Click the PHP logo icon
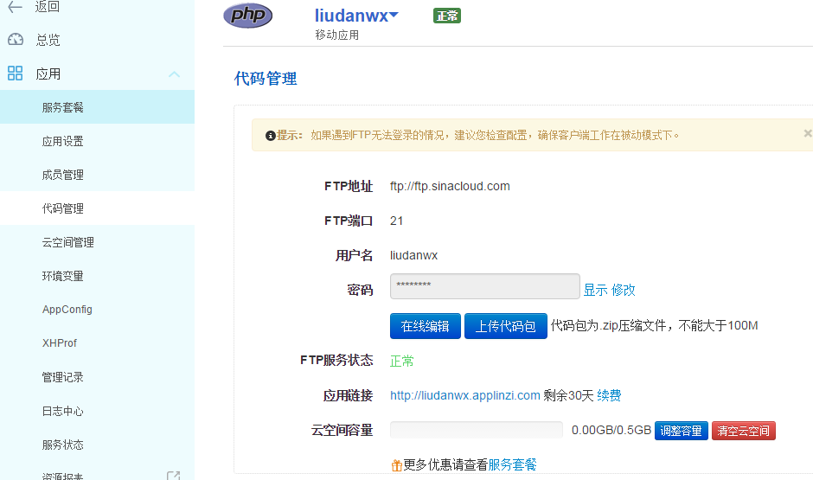This screenshot has height=480, width=813. pyautogui.click(x=248, y=15)
